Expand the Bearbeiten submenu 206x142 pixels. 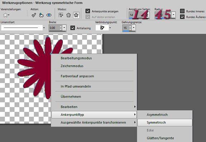point(94,107)
